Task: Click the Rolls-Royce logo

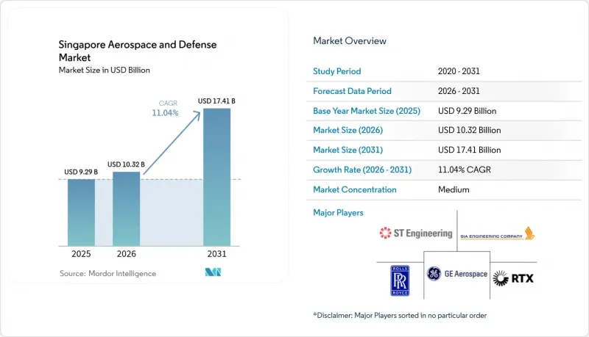Action: [400, 280]
